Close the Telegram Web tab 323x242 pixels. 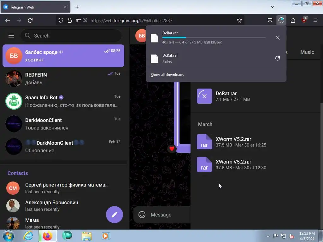point(65,7)
